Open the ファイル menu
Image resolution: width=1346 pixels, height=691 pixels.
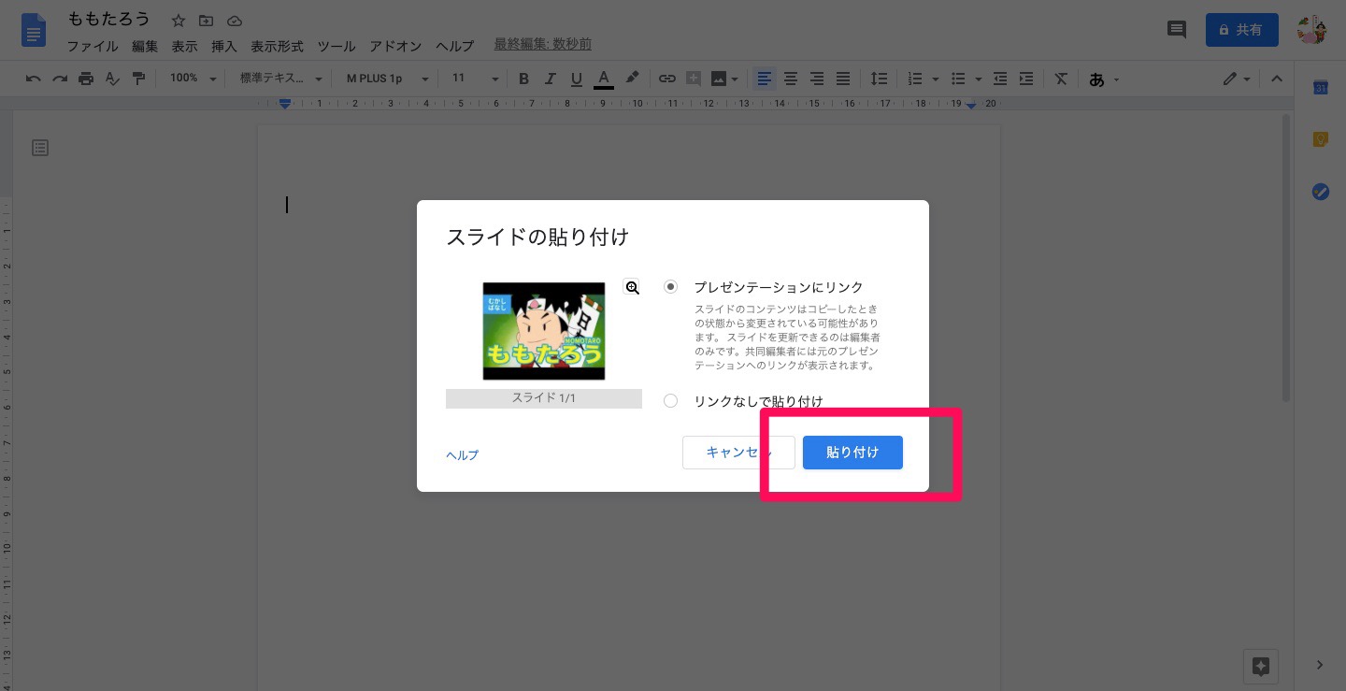click(93, 46)
